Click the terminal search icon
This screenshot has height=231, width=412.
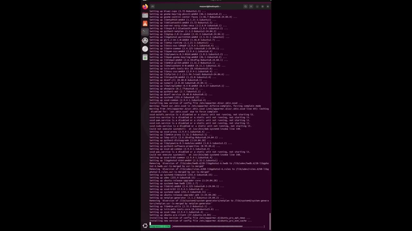(x=245, y=6)
